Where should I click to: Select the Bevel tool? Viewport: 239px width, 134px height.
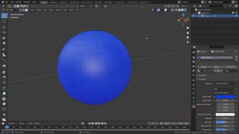coord(4,77)
